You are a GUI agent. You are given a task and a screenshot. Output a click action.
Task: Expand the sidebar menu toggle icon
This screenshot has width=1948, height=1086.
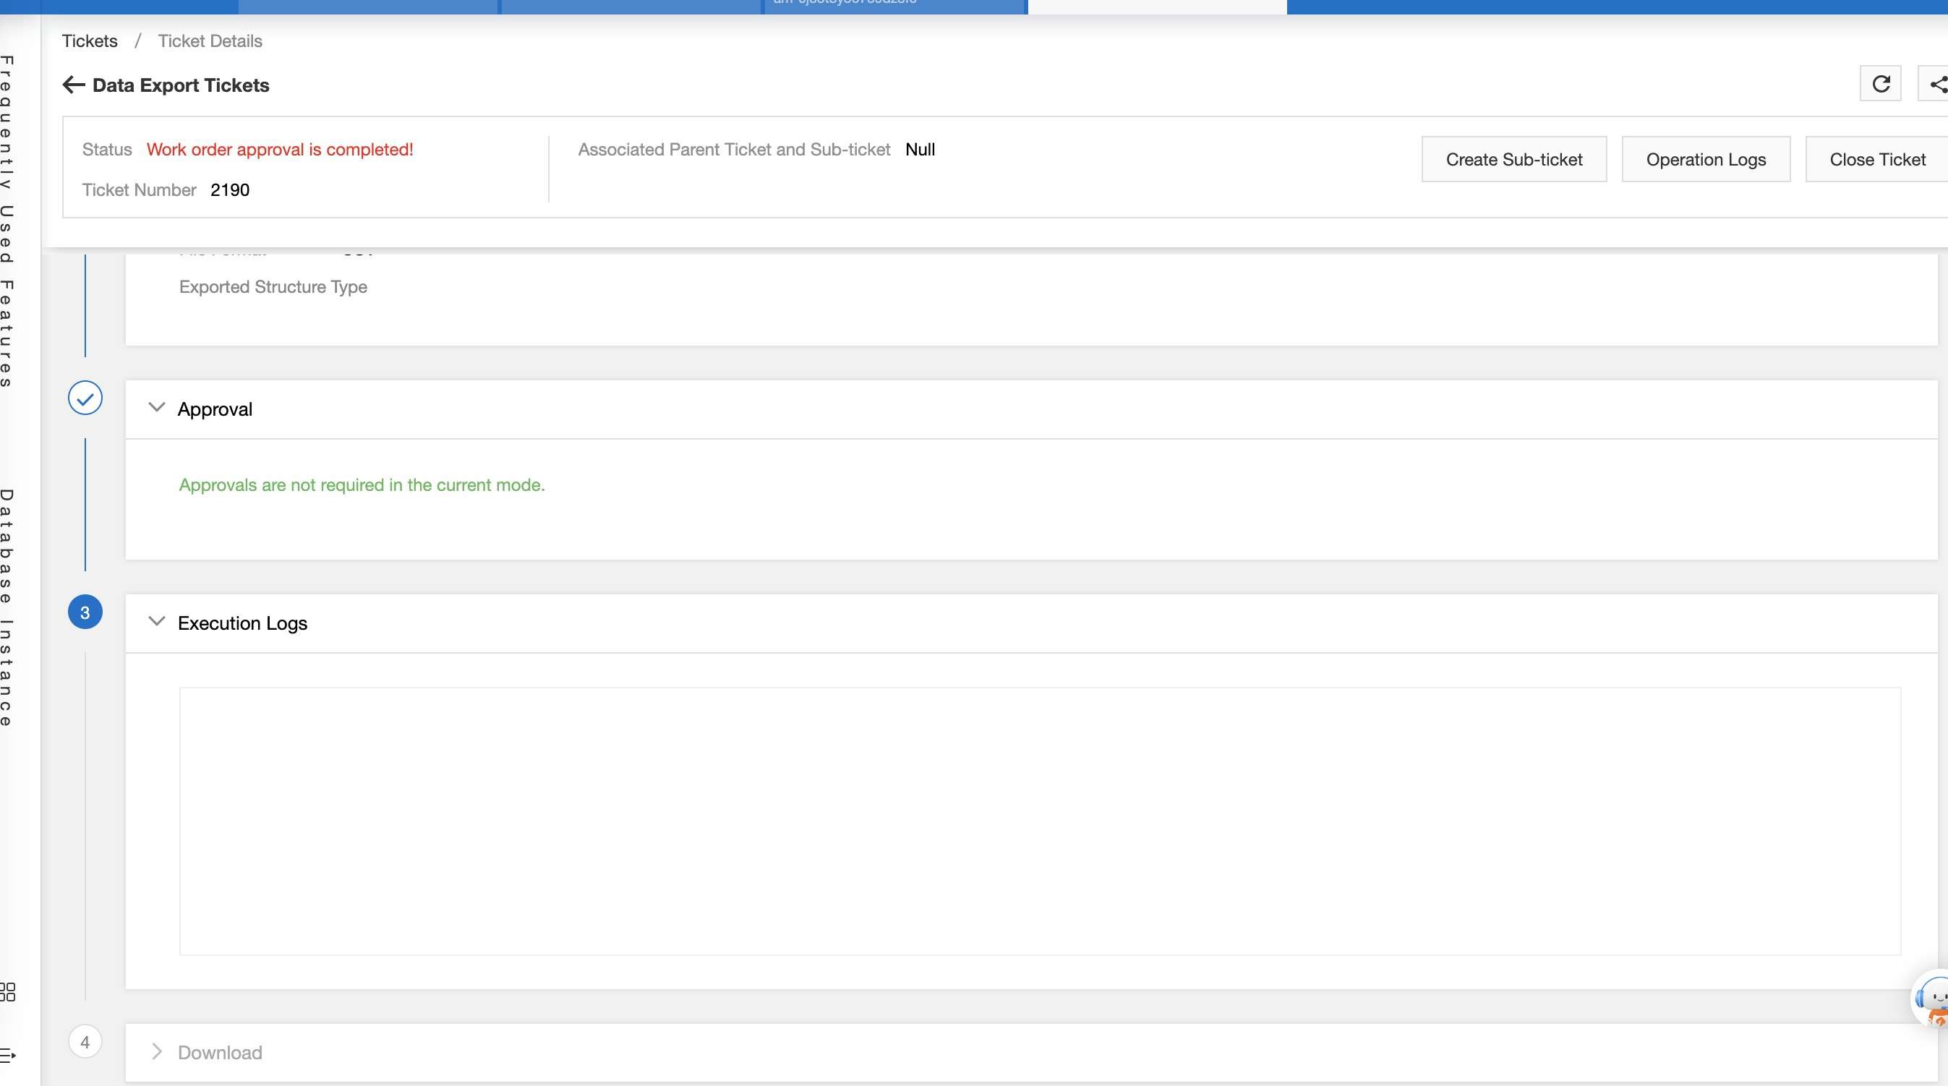tap(7, 1054)
